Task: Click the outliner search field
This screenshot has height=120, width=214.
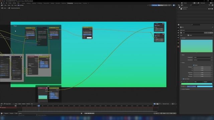Action: click(195, 5)
